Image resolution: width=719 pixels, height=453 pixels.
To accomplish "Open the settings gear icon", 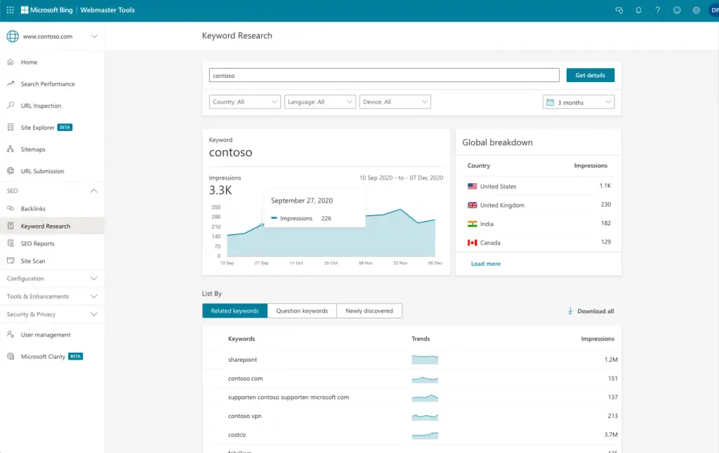I will tap(696, 10).
